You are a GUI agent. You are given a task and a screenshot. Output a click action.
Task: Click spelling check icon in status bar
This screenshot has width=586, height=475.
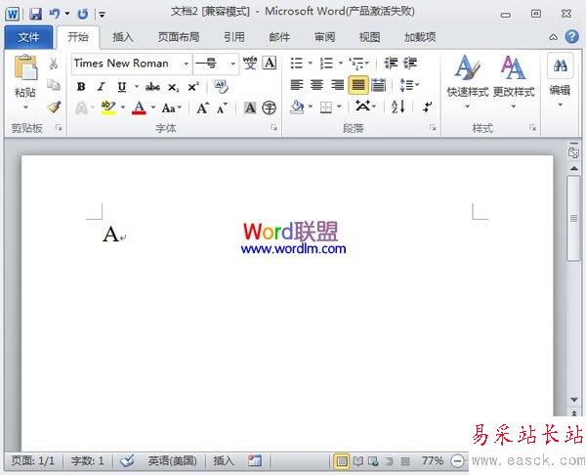(127, 460)
